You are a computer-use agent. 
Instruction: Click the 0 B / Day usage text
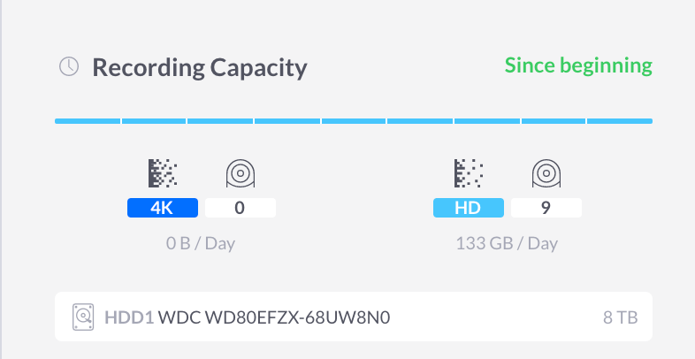tap(201, 243)
